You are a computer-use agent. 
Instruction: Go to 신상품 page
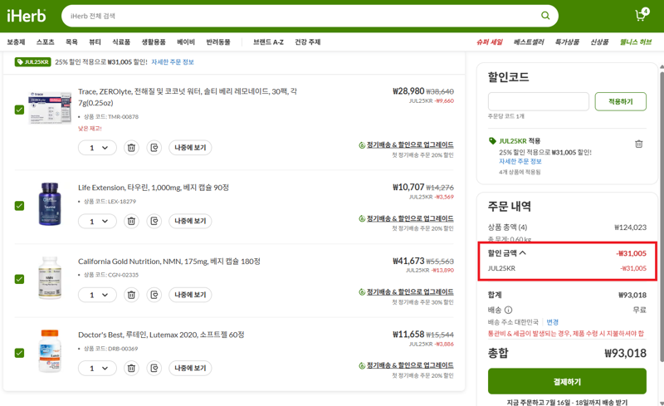599,42
